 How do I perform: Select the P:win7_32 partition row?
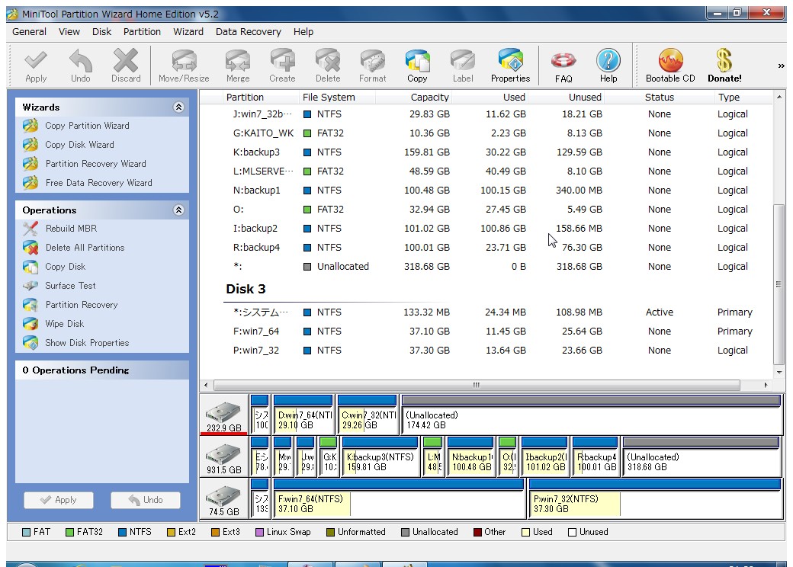click(x=486, y=351)
